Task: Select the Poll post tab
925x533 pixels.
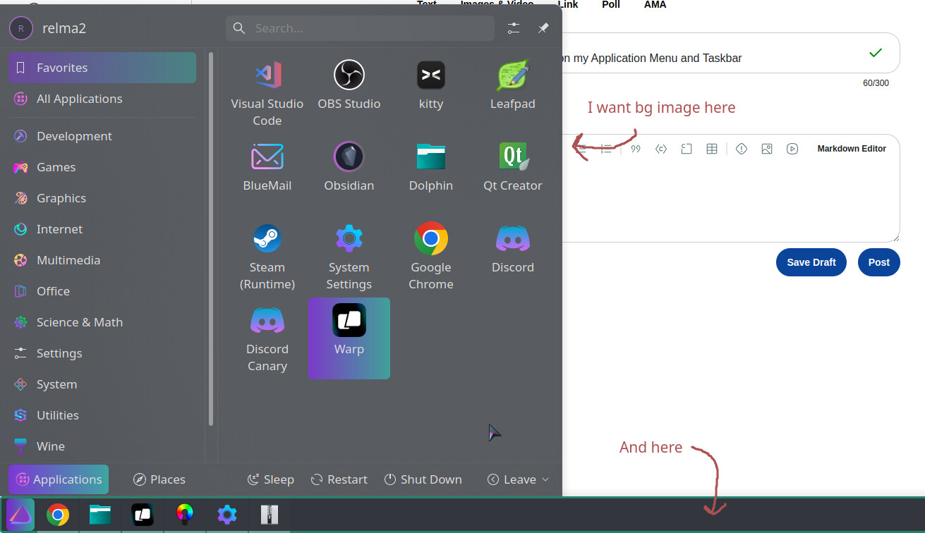Action: click(x=611, y=4)
